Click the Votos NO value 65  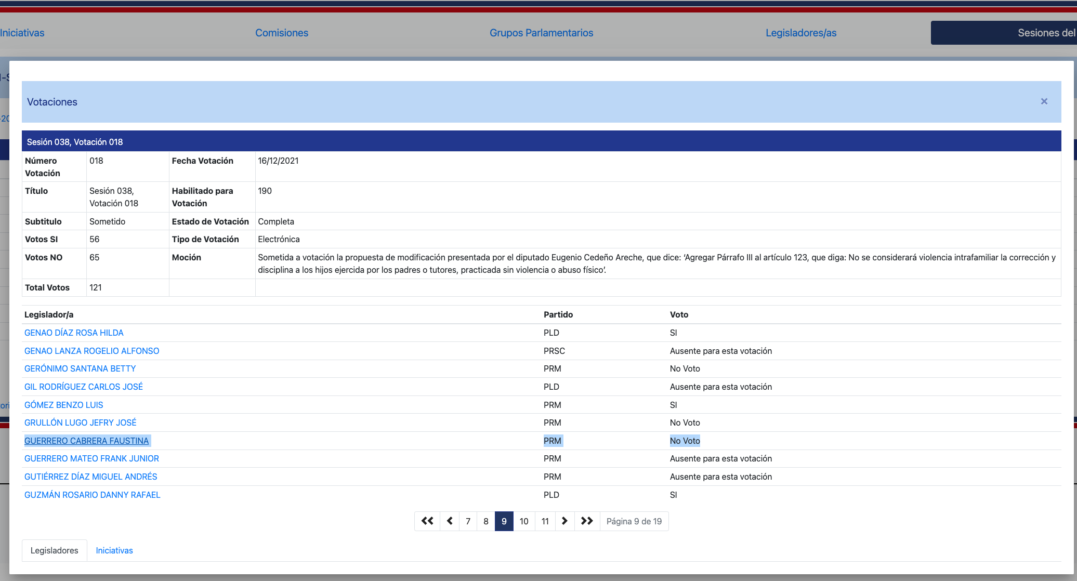click(x=94, y=257)
